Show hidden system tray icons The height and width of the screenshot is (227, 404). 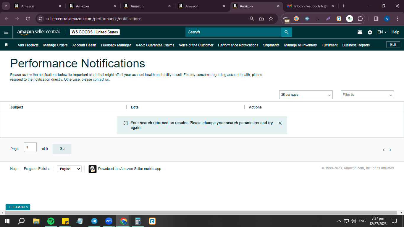(x=339, y=221)
